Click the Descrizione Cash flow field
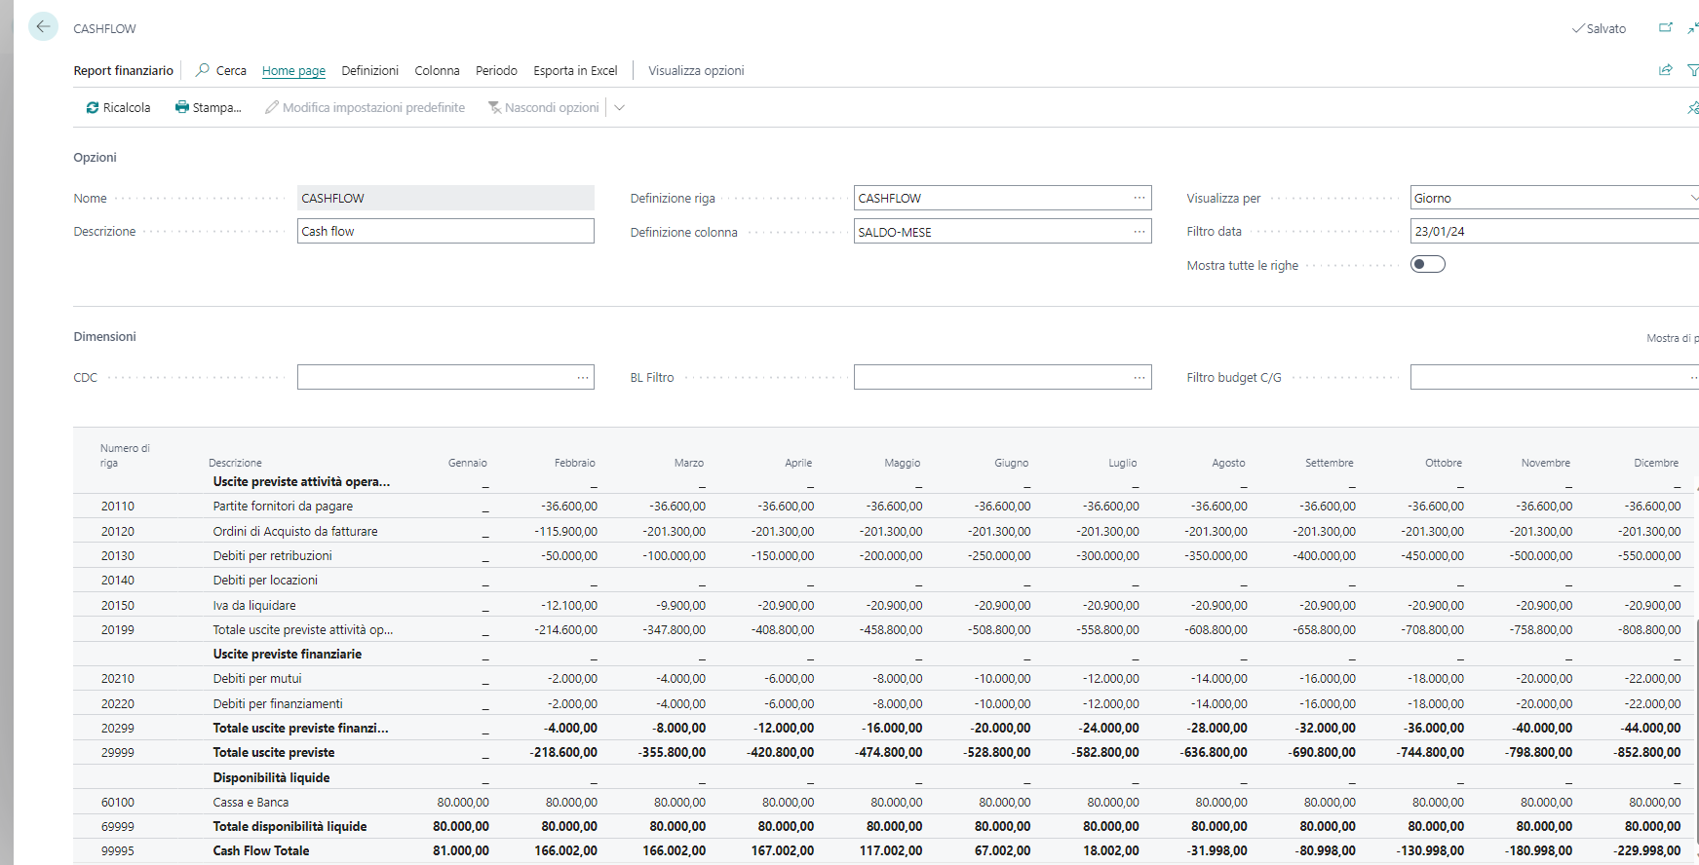This screenshot has height=865, width=1699. click(445, 231)
